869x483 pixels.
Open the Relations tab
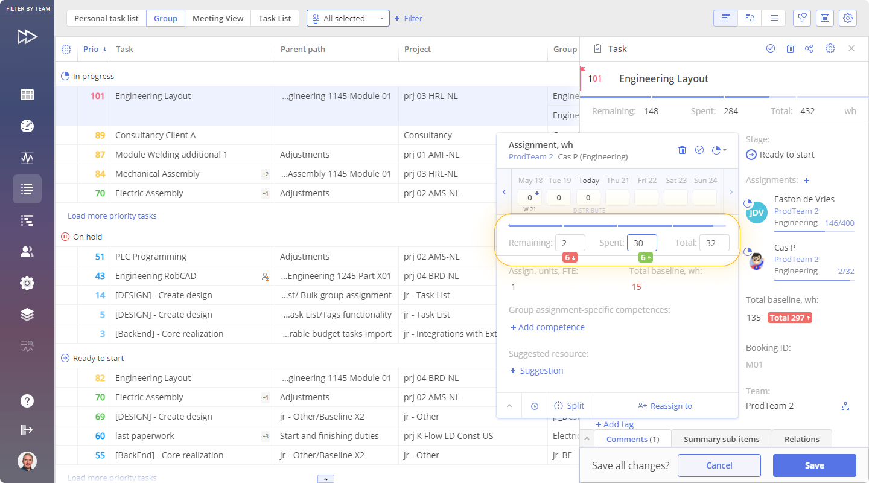pyautogui.click(x=802, y=439)
